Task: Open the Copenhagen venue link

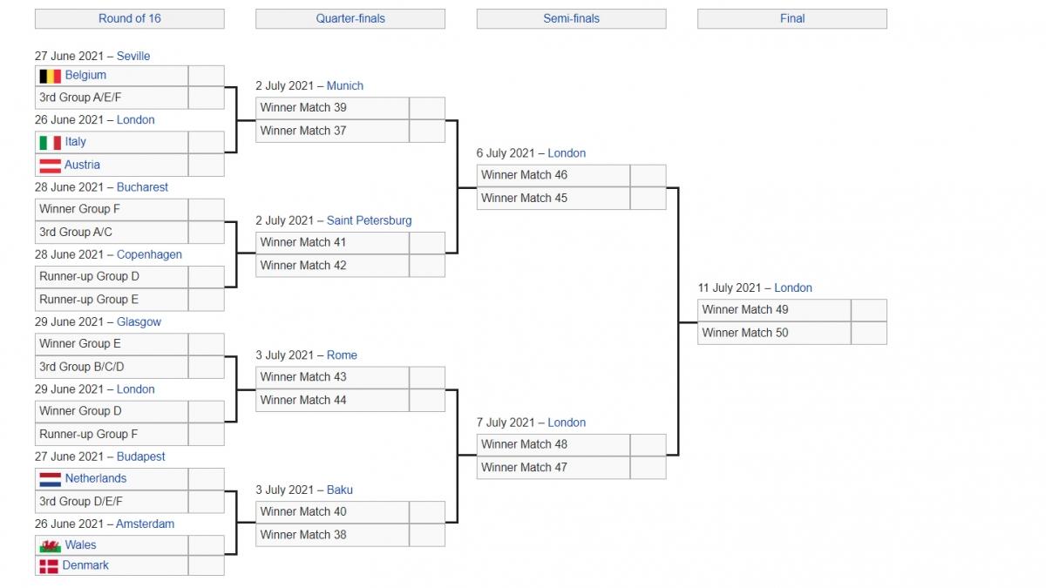Action: (x=149, y=254)
